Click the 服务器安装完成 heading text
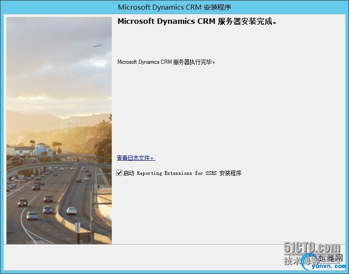The image size is (349, 274). (197, 22)
